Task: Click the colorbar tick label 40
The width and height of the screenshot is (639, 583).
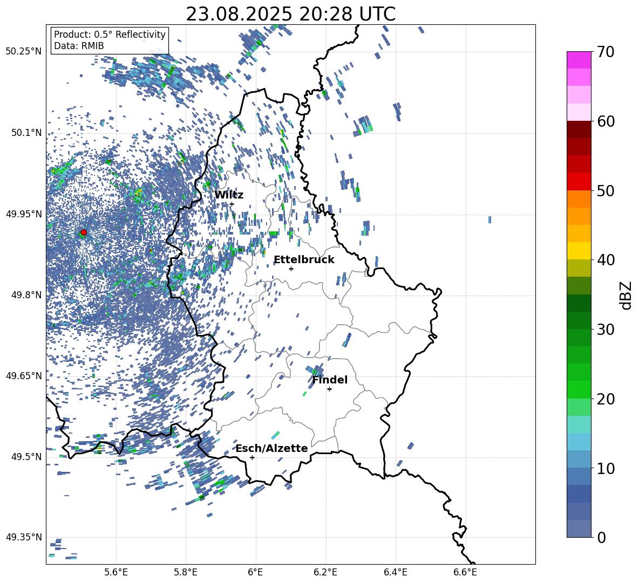Action: click(x=606, y=260)
